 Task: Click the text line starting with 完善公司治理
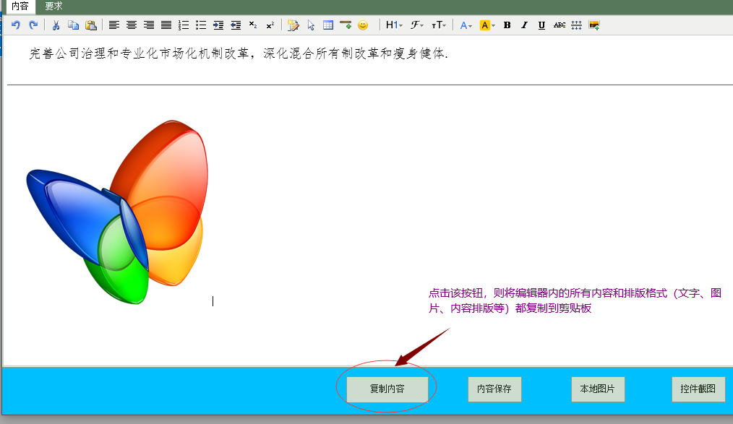click(239, 53)
